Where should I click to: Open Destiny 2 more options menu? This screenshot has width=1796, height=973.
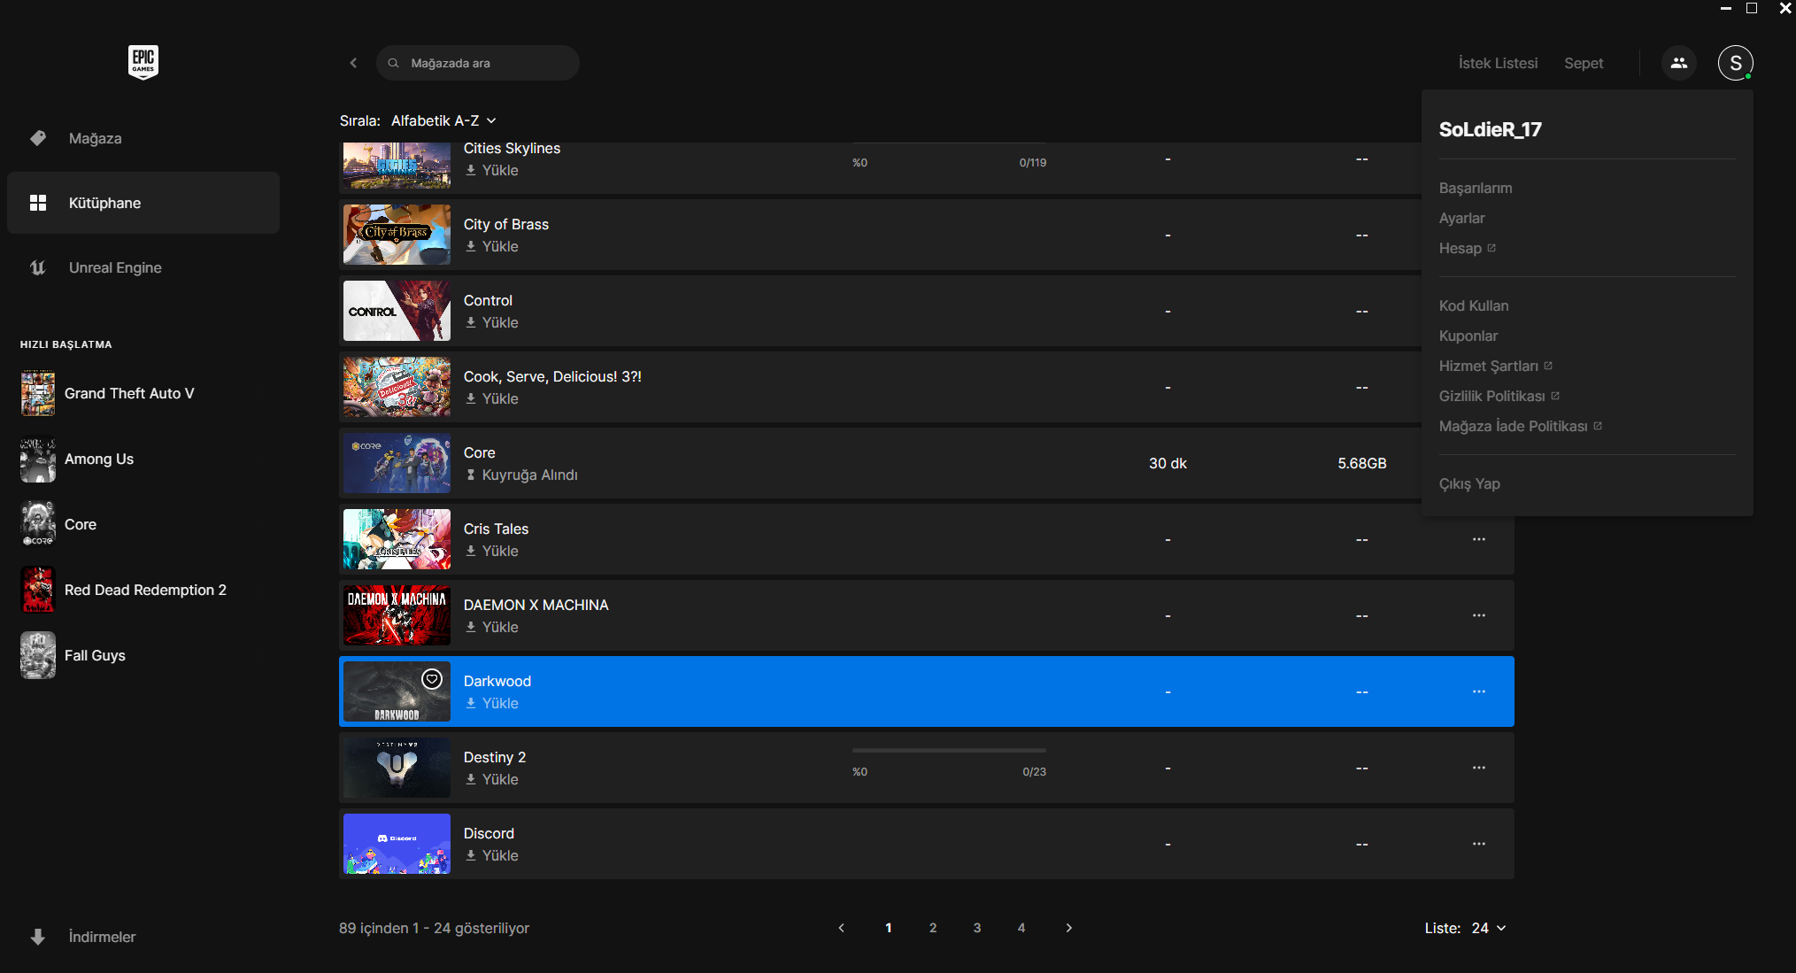coord(1479,768)
